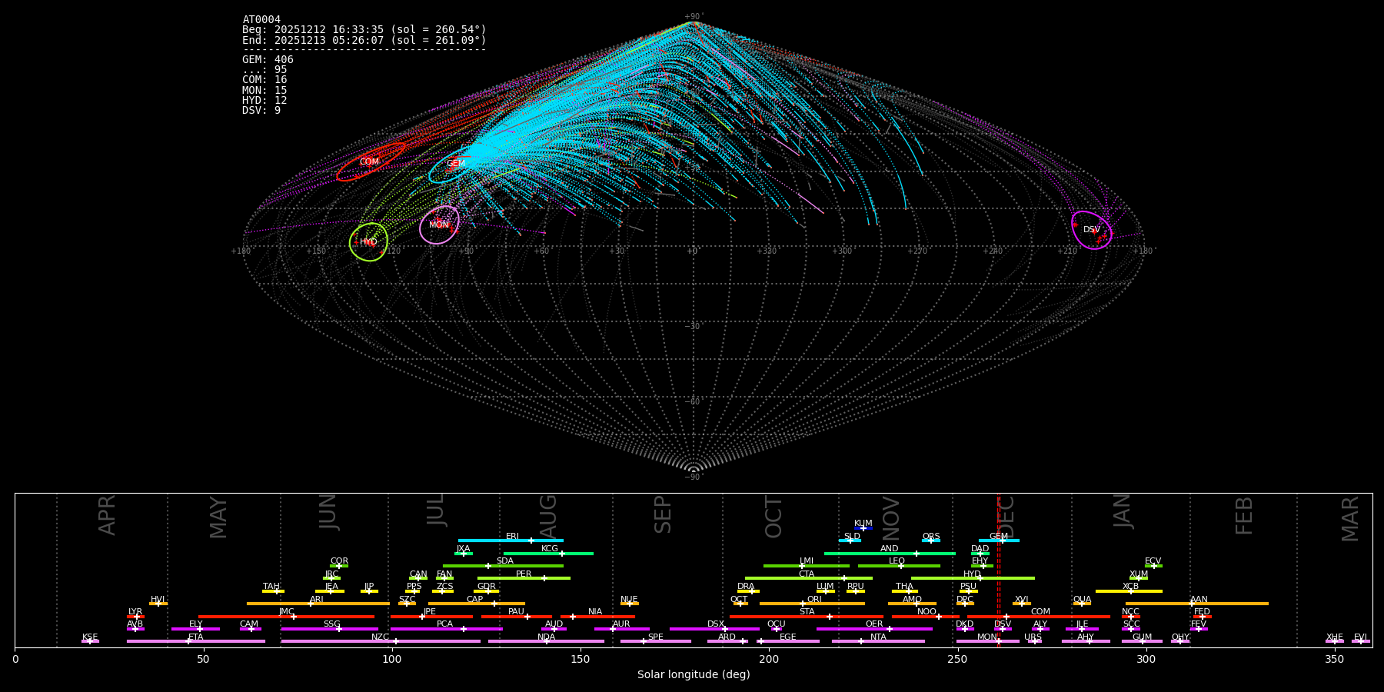Click the red dashed current-date line in timeline
The image size is (1384, 692).
coord(999,570)
